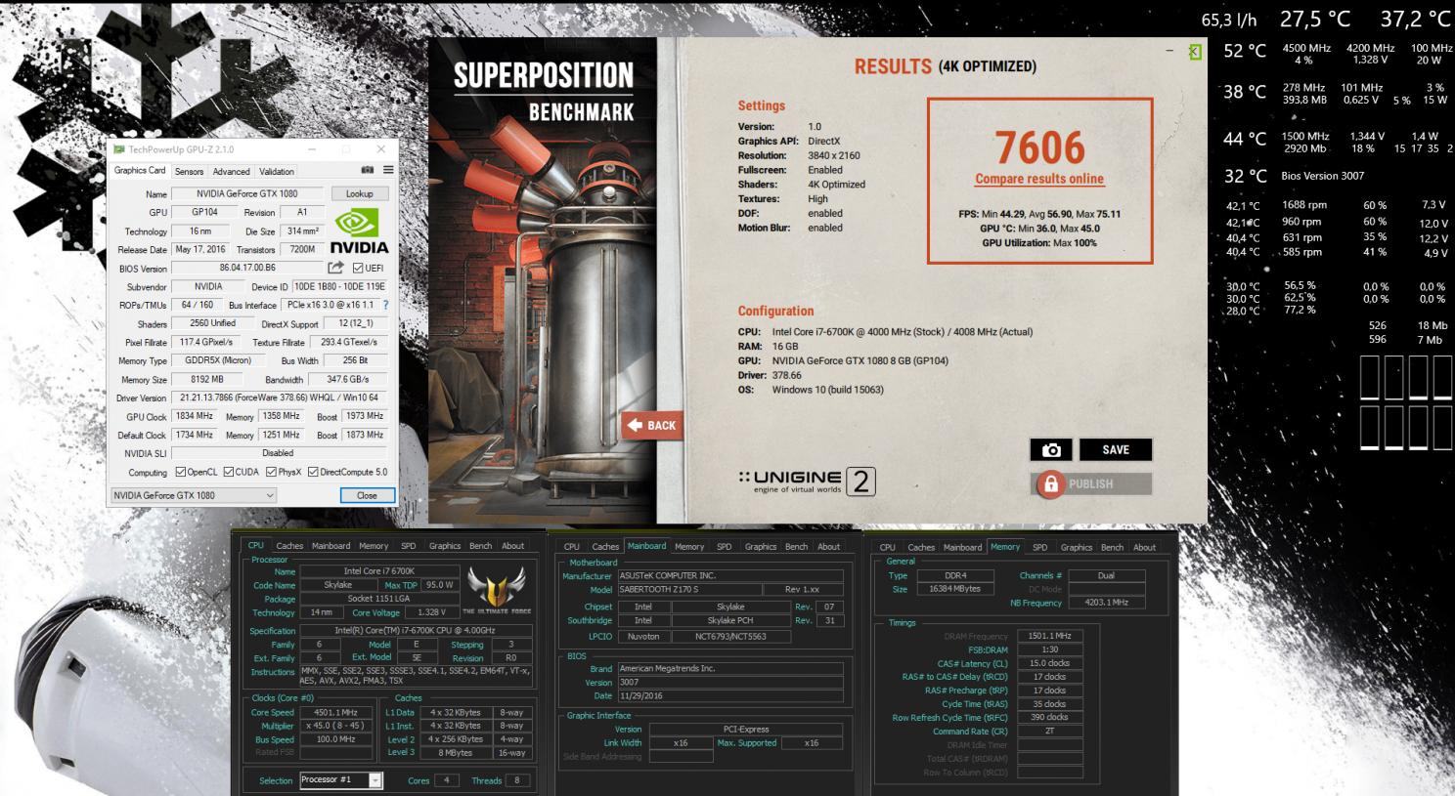The image size is (1455, 796).
Task: Click the BACK button in Superposition
Action: click(x=652, y=426)
